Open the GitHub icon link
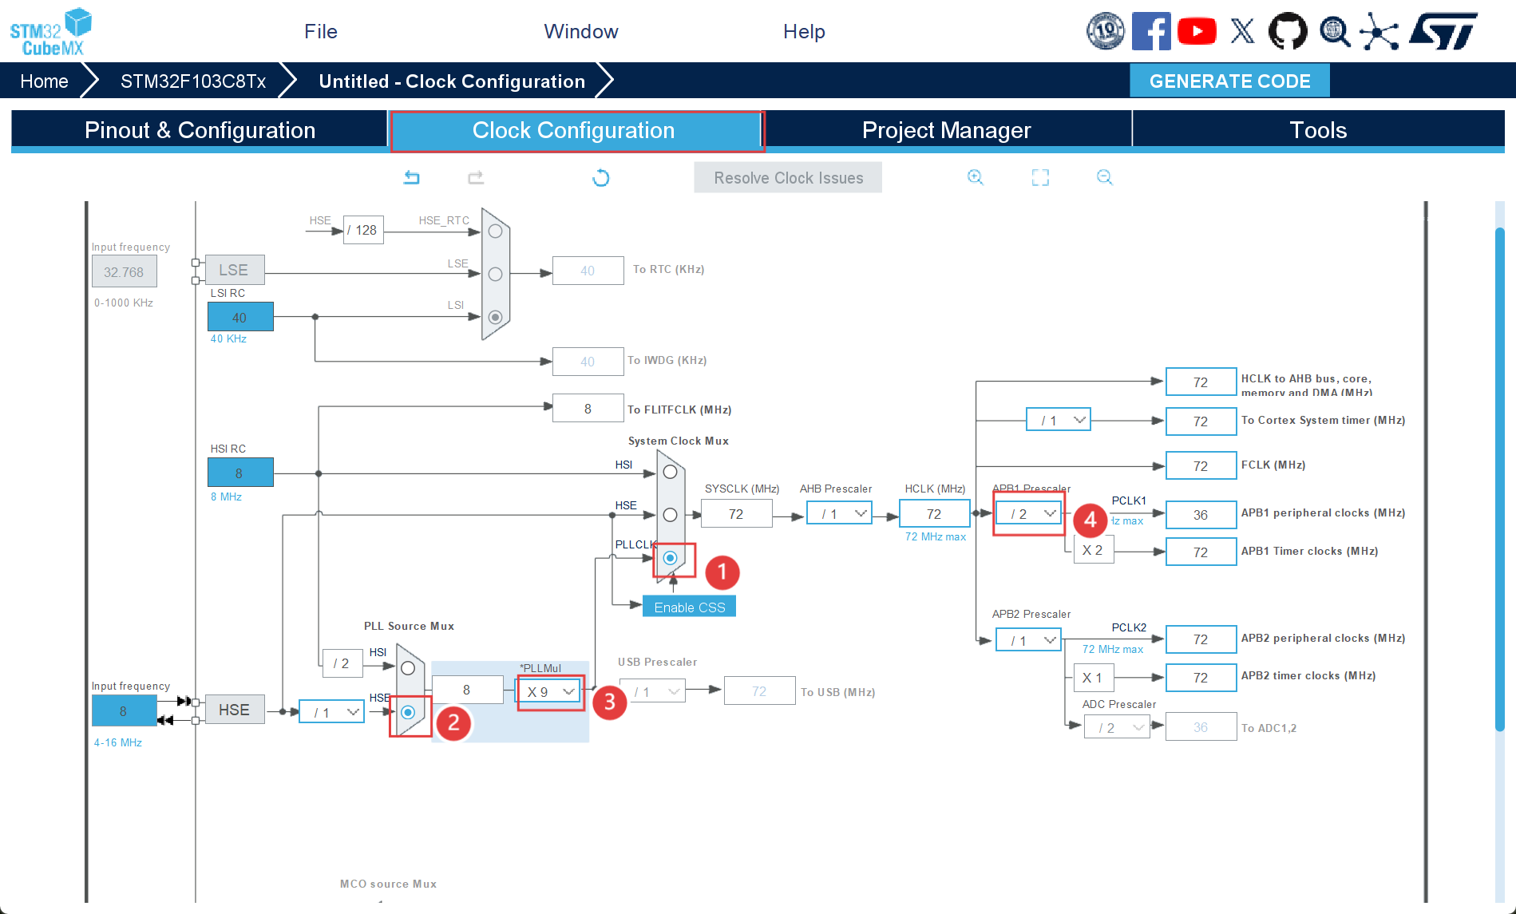Viewport: 1516px width, 914px height. tap(1288, 31)
